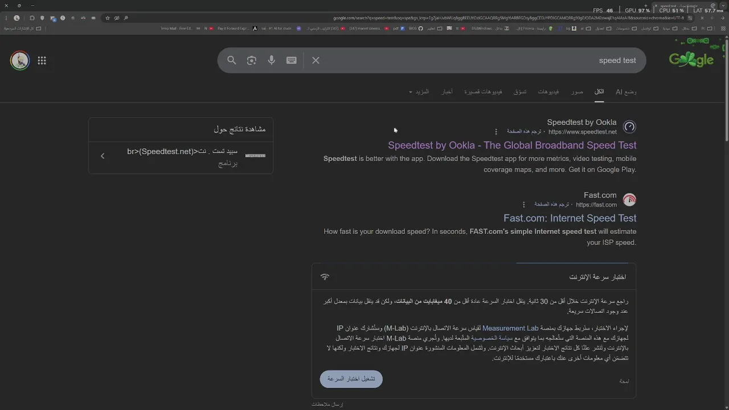Click the zoom magnifier icon in address bar
This screenshot has width=729, height=410.
[x=126, y=18]
